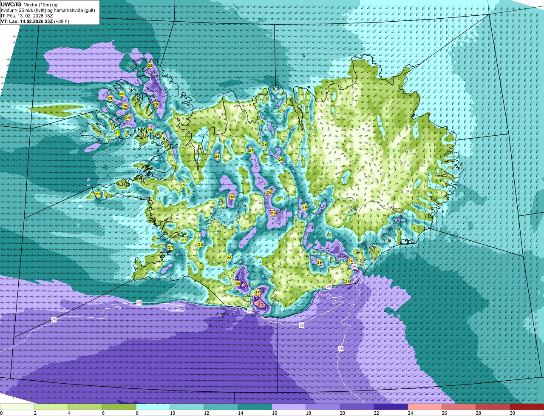Click the yellow gust label 37
The image size is (544, 416).
[x=257, y=292]
